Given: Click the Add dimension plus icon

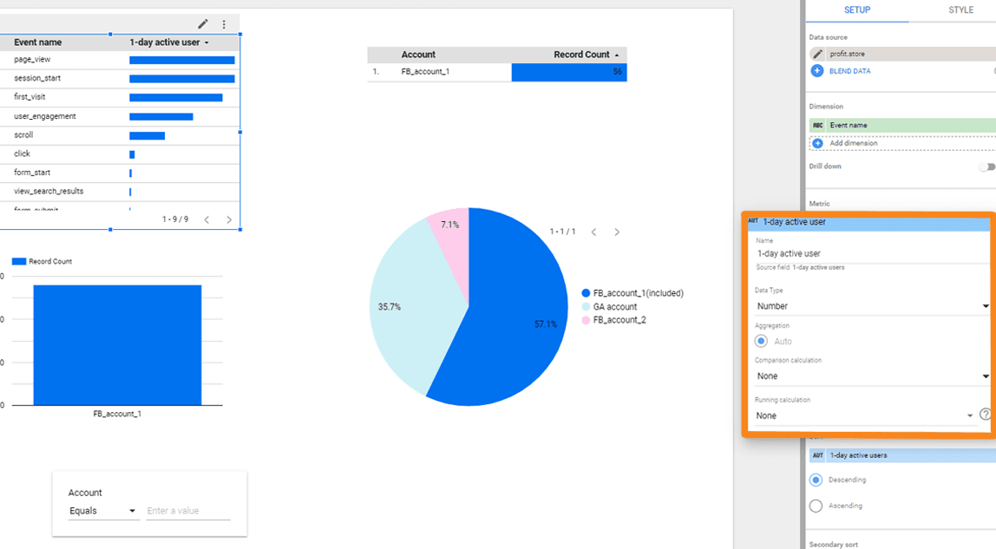Looking at the screenshot, I should click(x=817, y=143).
